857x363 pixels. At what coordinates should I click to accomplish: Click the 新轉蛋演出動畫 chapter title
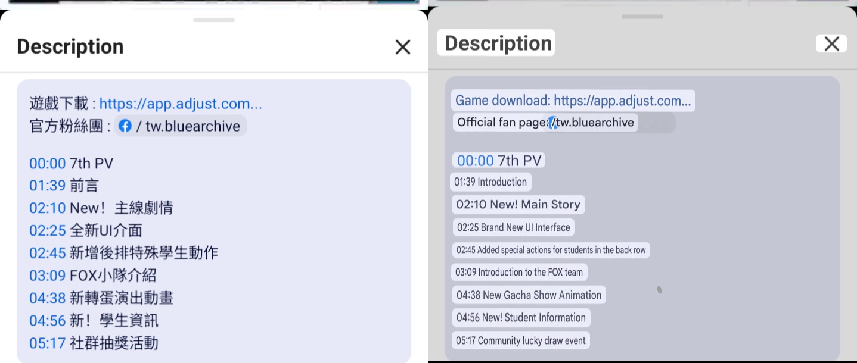coord(121,298)
